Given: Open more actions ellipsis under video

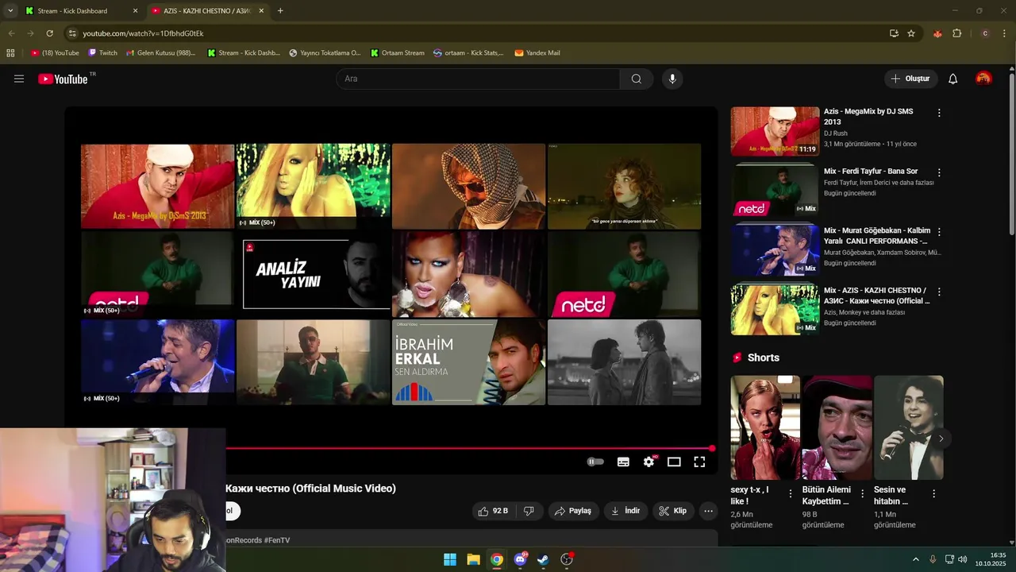Looking at the screenshot, I should pos(709,511).
